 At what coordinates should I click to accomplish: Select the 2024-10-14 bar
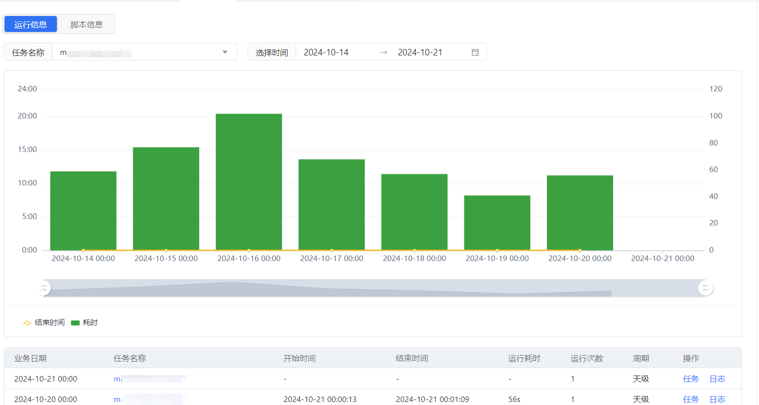(x=83, y=211)
